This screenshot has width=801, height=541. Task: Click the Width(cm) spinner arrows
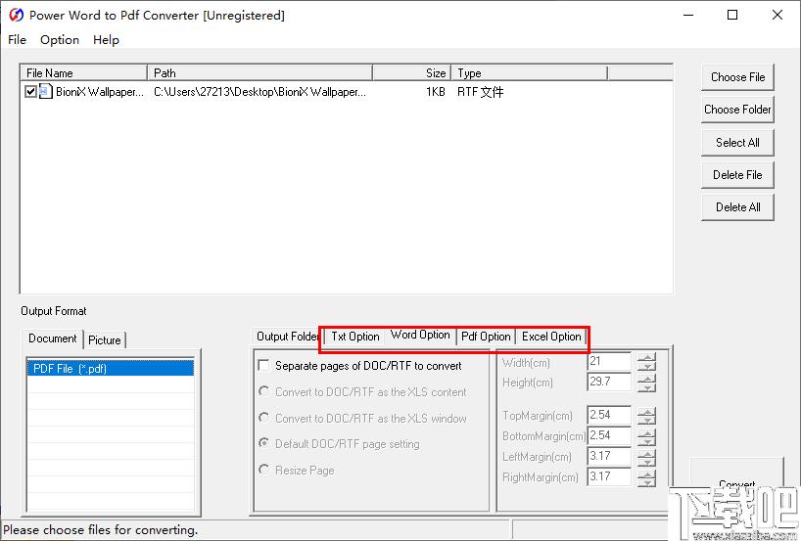click(x=646, y=362)
